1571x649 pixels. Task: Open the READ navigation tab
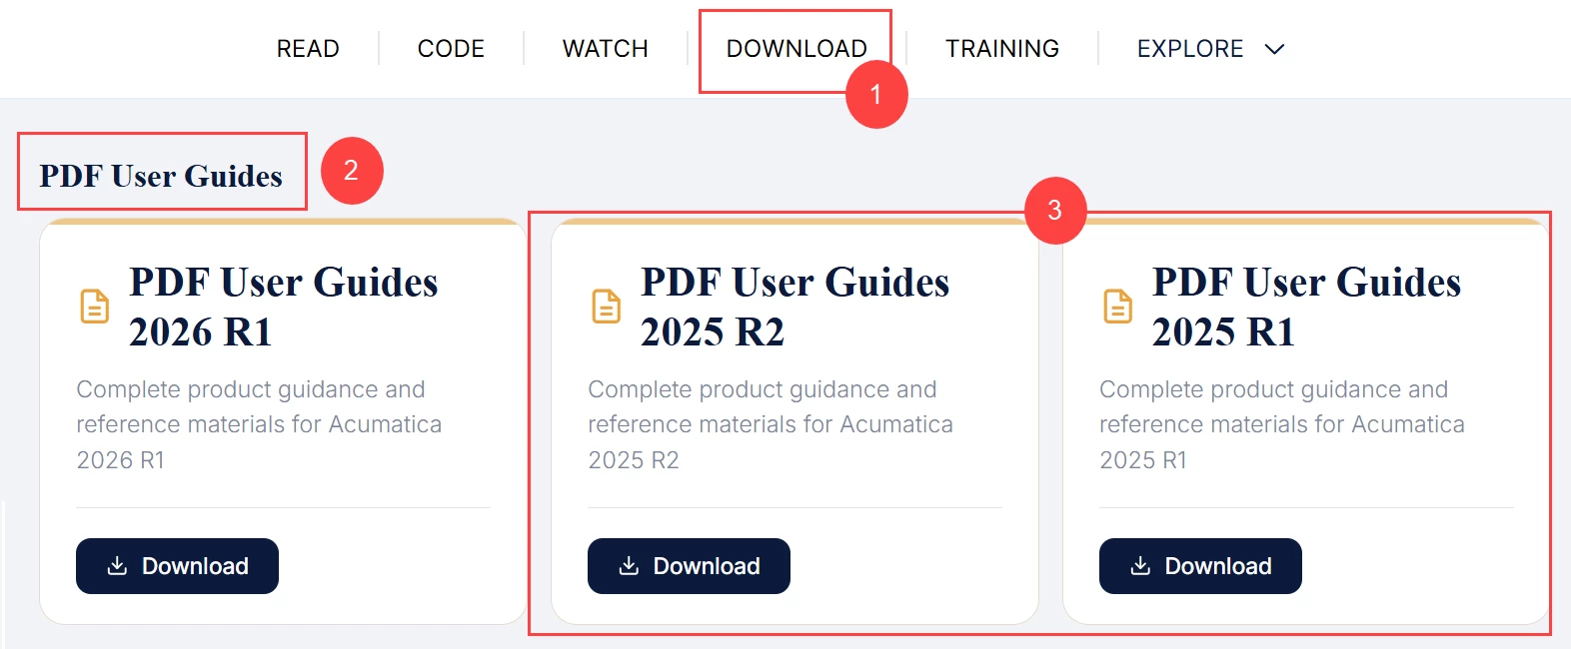click(x=308, y=48)
